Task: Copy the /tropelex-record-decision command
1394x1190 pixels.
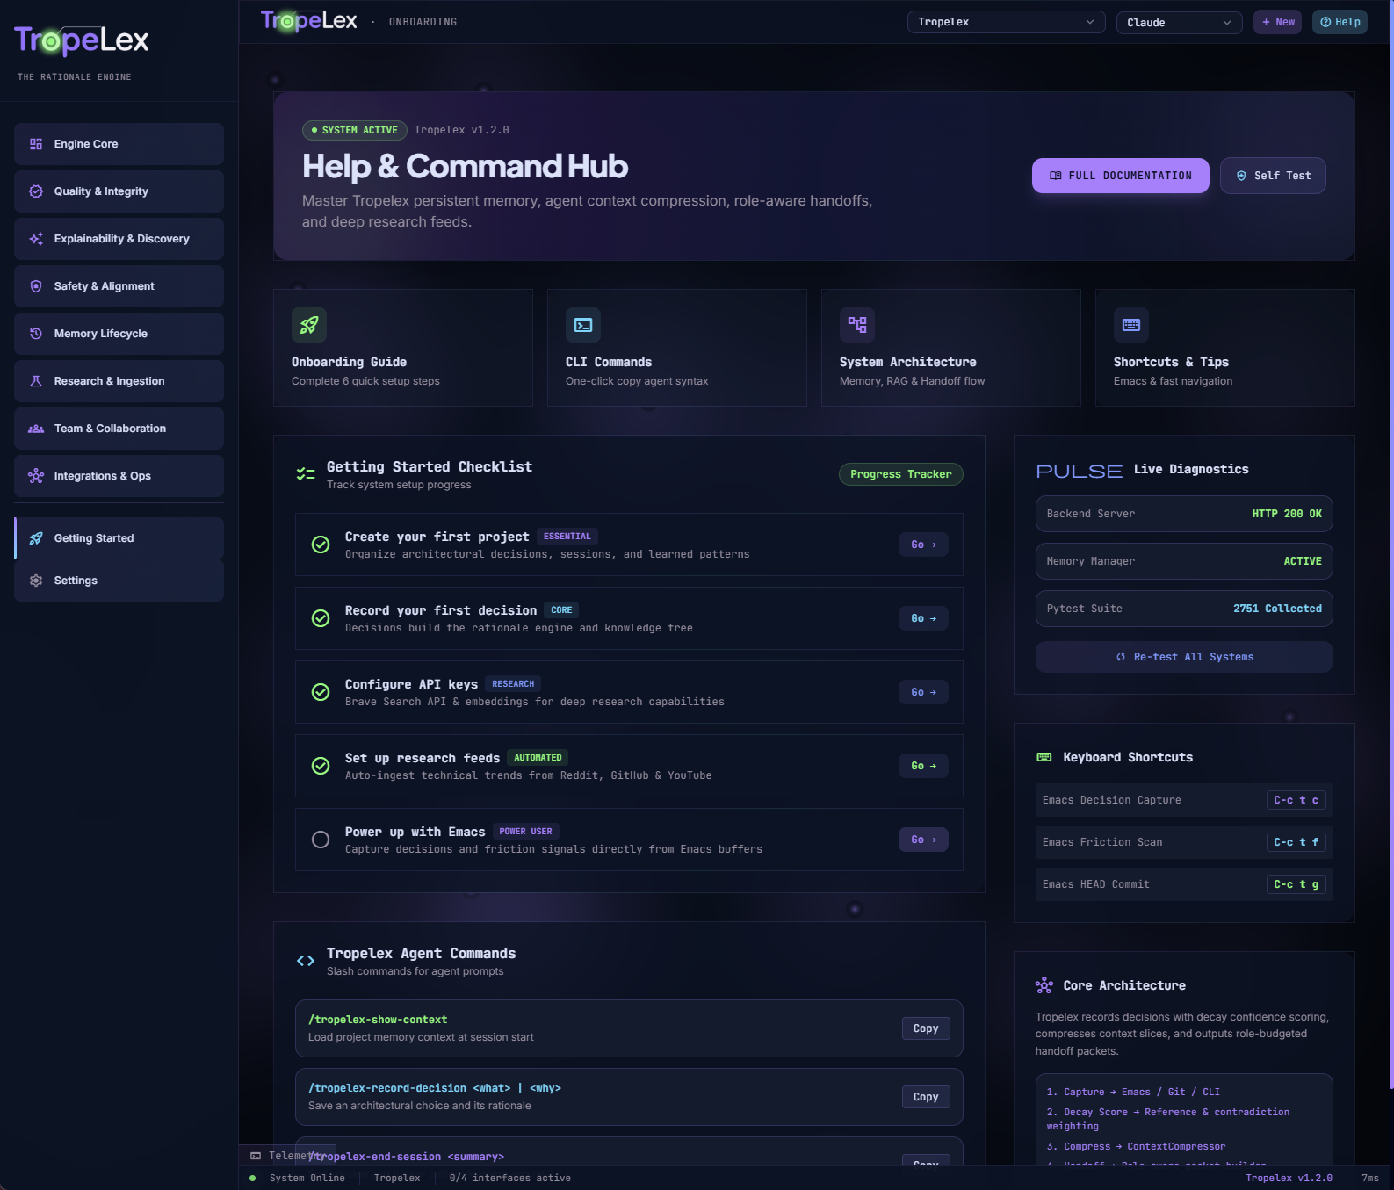Action: 926,1097
